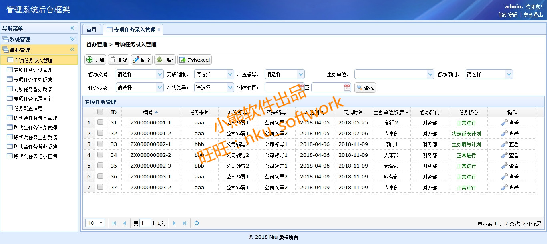Go to next page arrow

point(174,223)
